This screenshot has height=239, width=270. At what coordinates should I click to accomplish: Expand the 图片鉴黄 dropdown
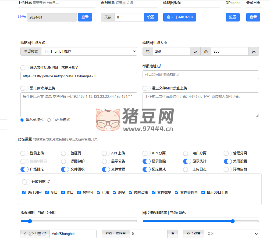(x=231, y=234)
